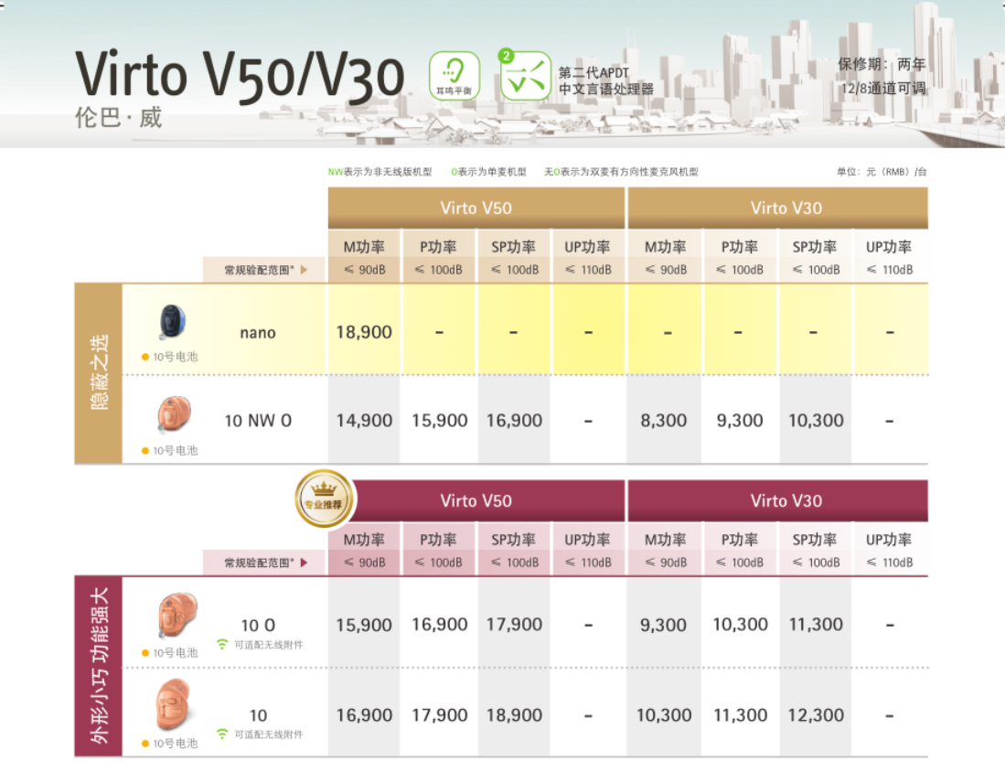Click the NW表示为非无线版机型 legend note

(x=380, y=172)
